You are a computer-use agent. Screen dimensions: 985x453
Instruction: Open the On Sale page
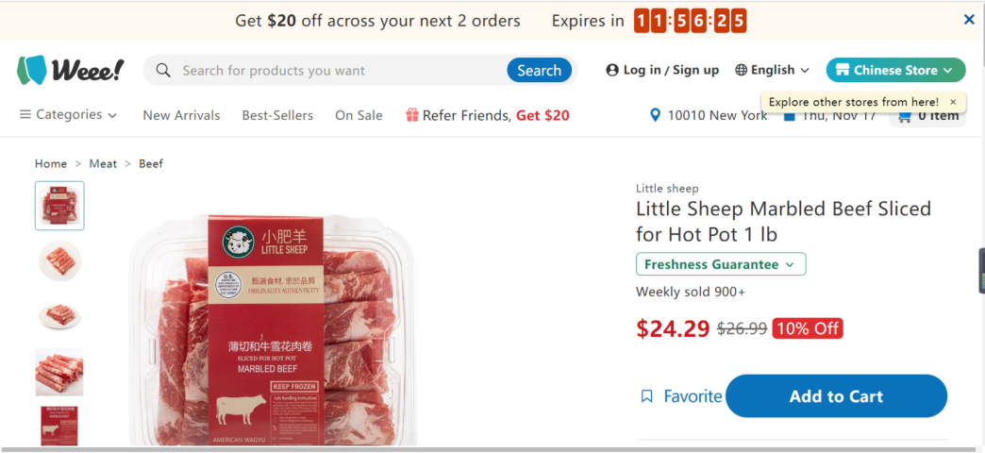click(x=359, y=115)
